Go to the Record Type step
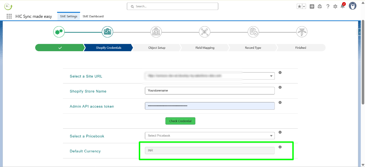 (253, 48)
